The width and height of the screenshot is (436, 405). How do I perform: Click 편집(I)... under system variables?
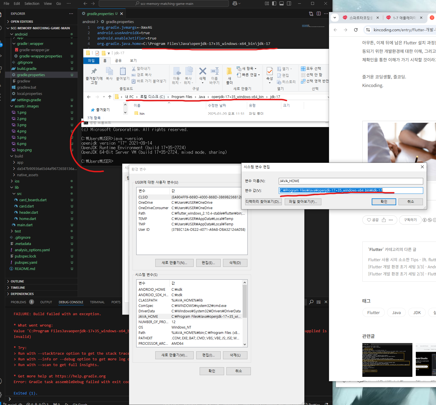point(208,355)
